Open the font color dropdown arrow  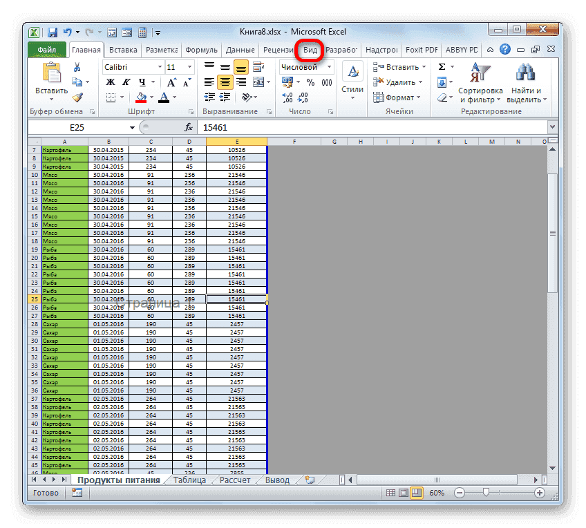pyautogui.click(x=174, y=98)
